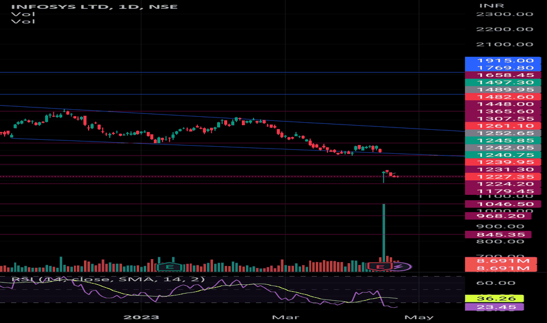Click the 968.20 price label
This screenshot has width=547, height=323.
tap(498, 216)
